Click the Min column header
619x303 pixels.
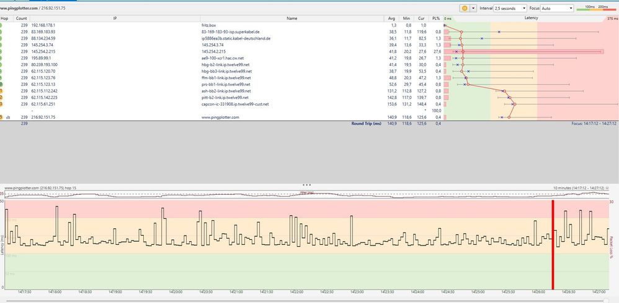(406, 18)
